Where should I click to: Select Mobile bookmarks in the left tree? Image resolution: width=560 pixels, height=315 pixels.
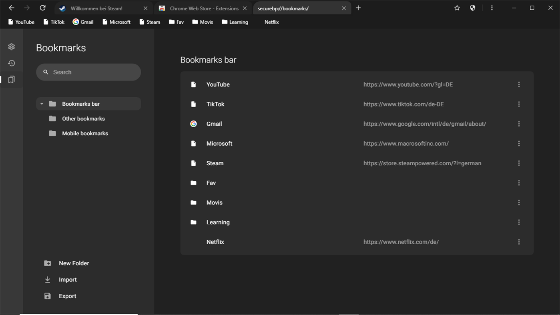click(85, 133)
